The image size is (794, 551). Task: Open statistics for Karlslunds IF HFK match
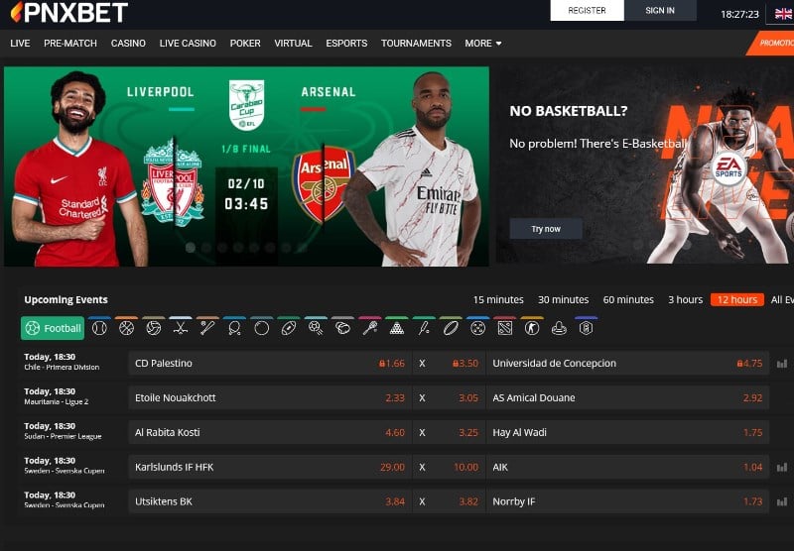coord(782,467)
